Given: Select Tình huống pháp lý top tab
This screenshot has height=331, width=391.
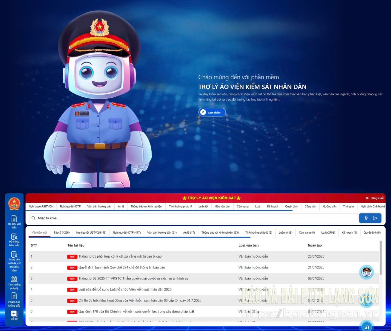Looking at the screenshot, I should (x=180, y=206).
